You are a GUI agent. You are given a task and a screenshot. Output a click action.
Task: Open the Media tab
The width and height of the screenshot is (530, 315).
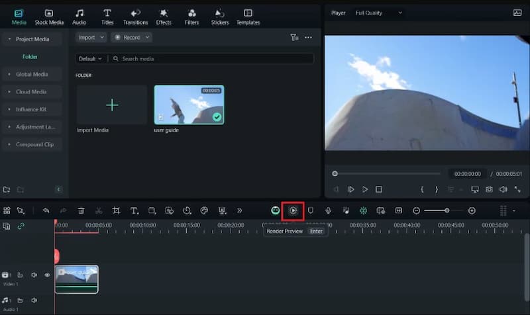19,17
